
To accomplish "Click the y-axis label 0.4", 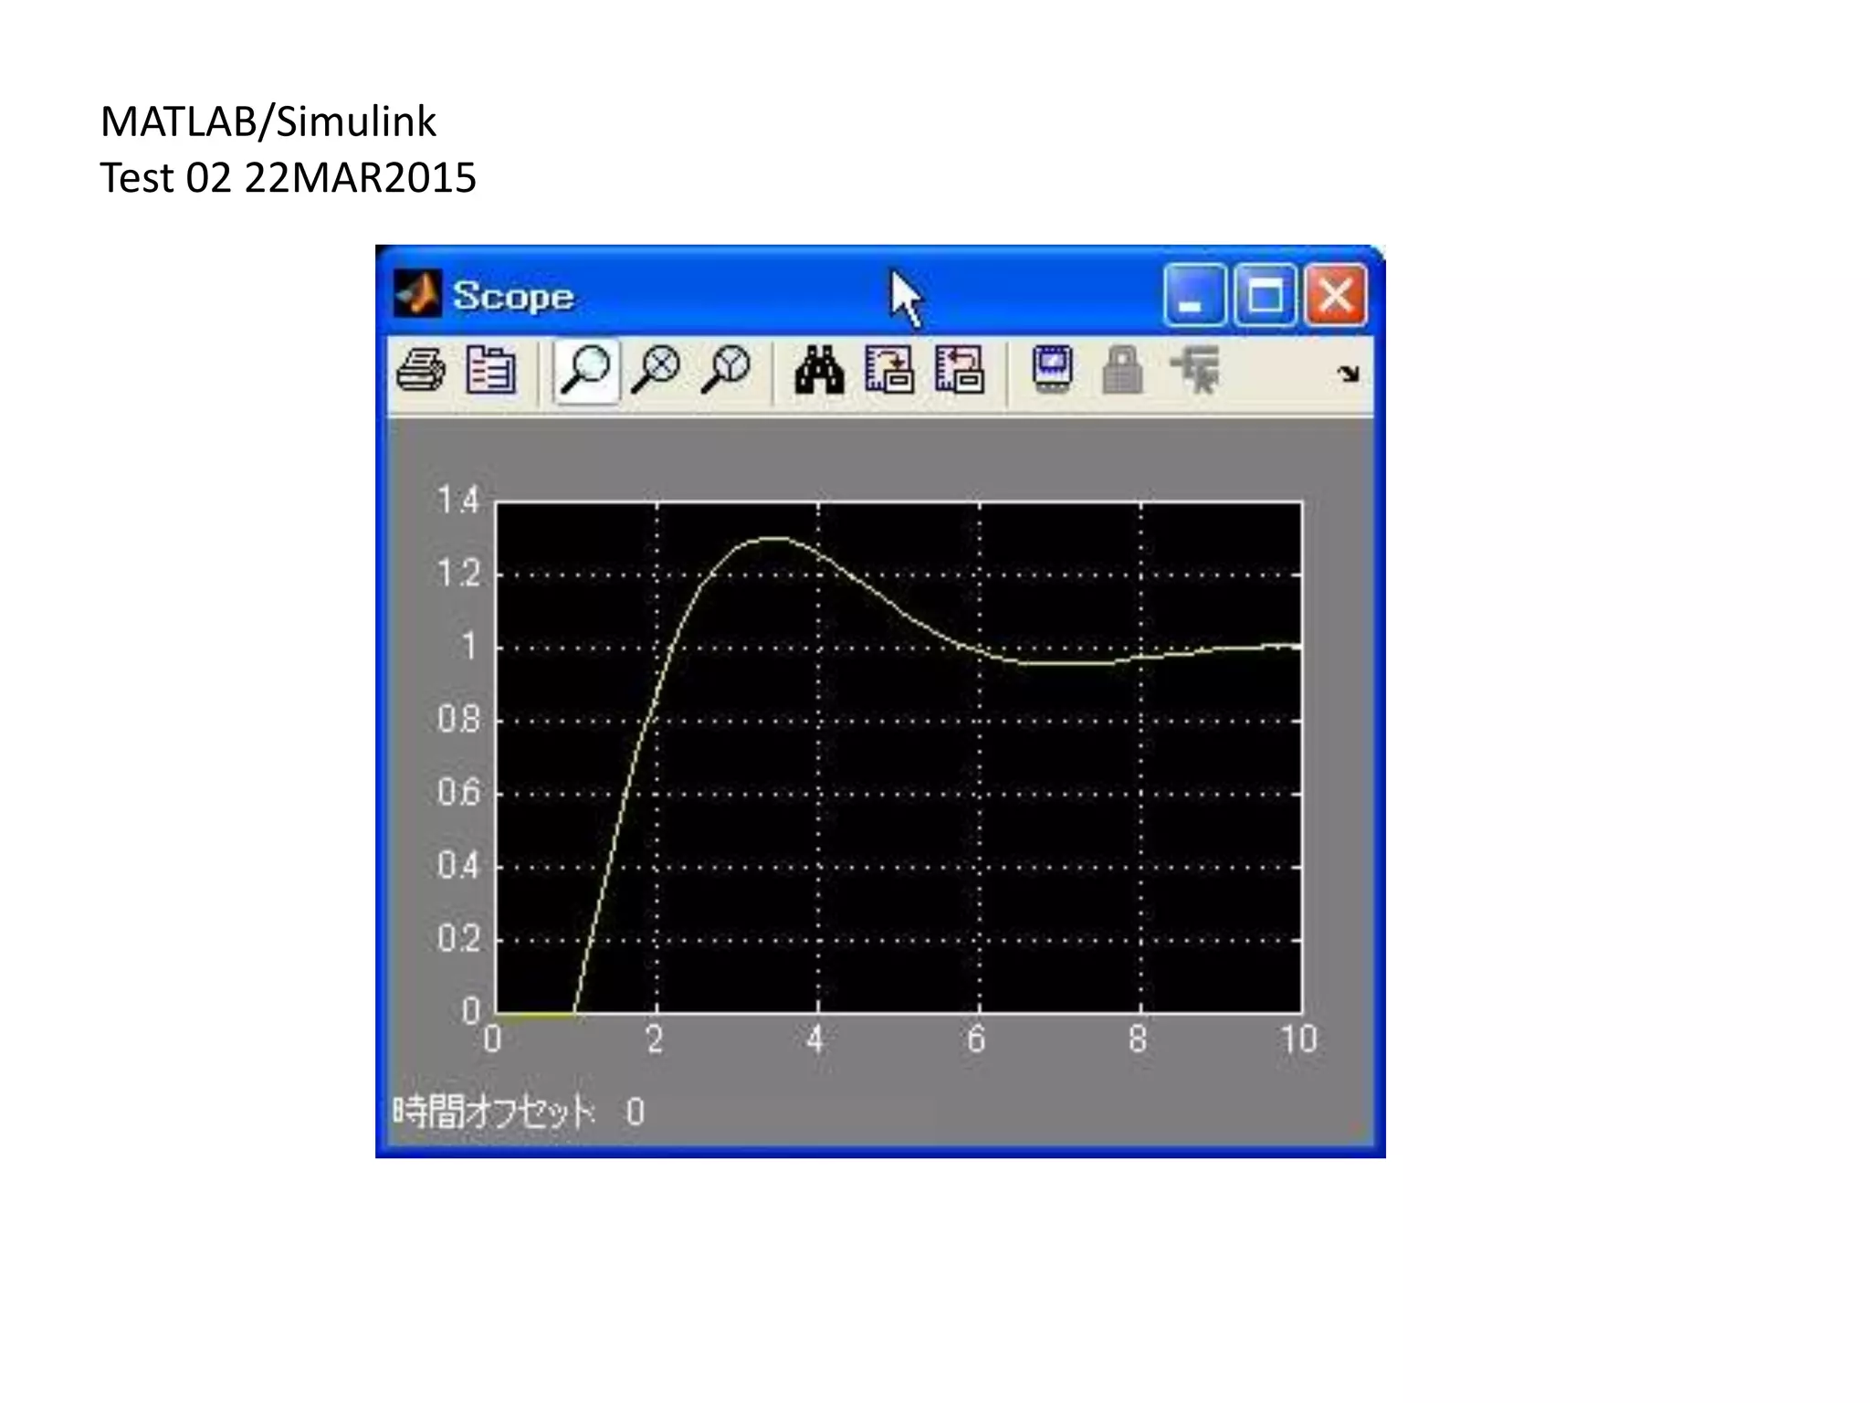I will click(x=458, y=865).
